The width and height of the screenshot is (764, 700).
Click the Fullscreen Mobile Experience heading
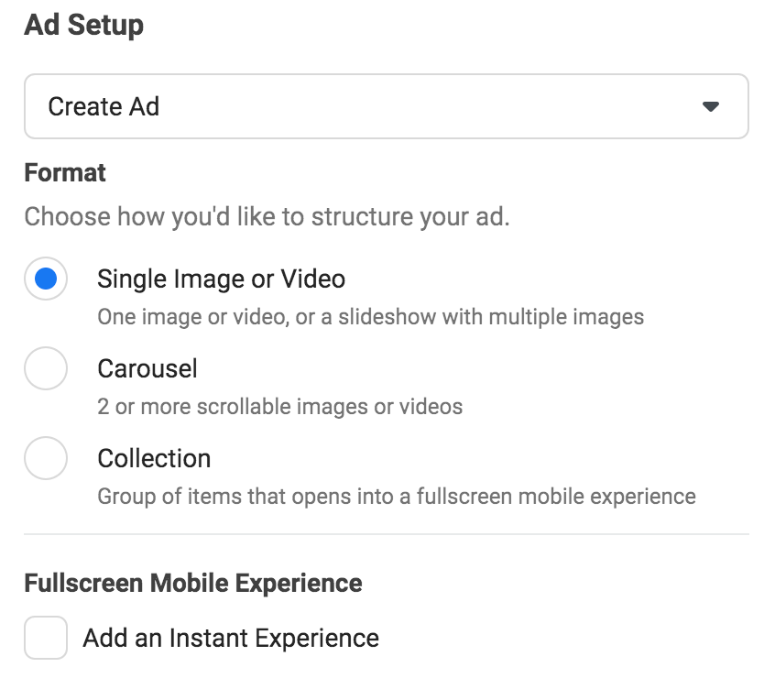coord(194,583)
